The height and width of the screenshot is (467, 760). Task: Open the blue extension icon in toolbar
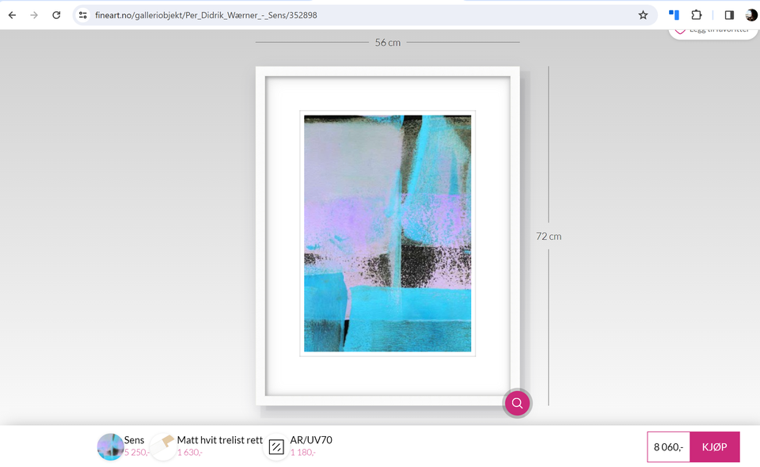(674, 15)
